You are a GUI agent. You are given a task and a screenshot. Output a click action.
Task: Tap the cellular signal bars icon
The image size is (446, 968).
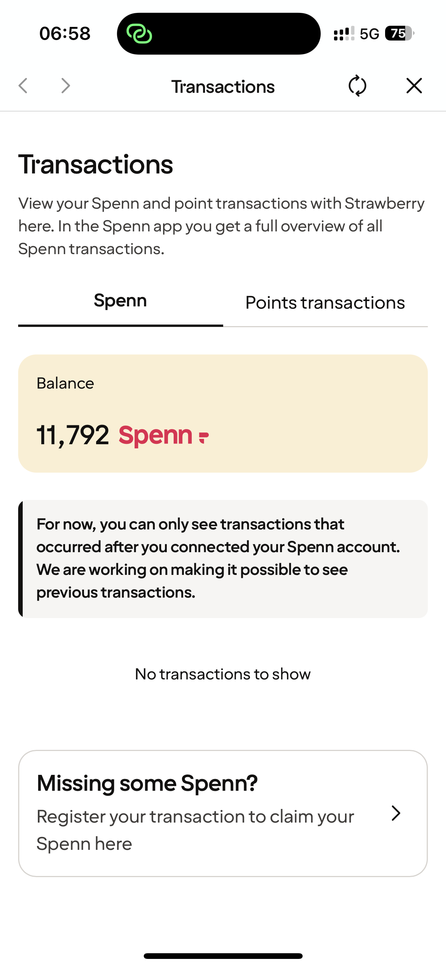(344, 34)
